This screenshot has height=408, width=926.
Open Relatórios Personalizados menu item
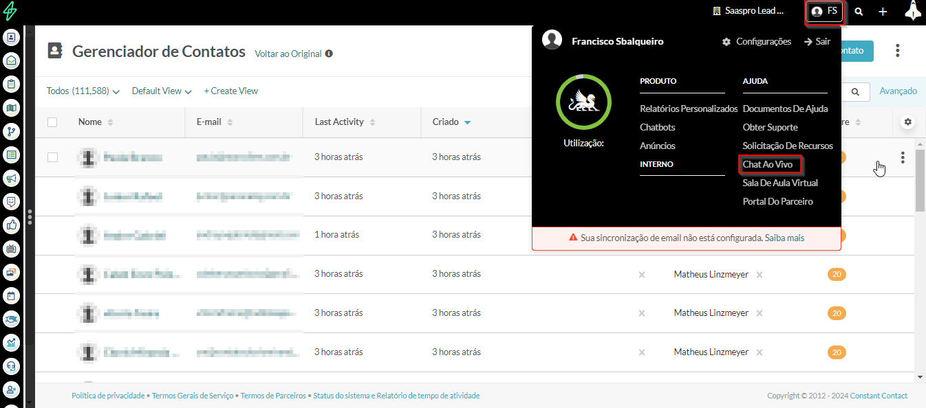[x=688, y=109]
